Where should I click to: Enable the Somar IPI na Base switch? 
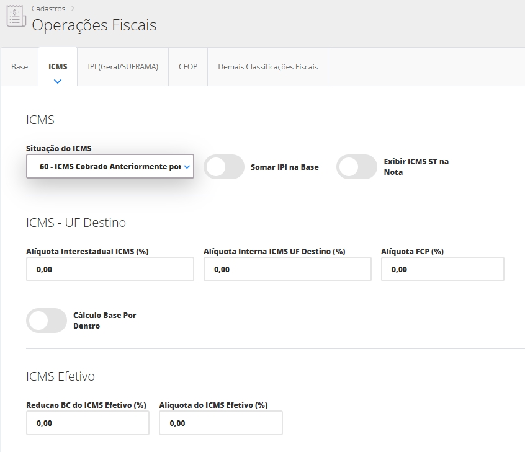tap(224, 167)
